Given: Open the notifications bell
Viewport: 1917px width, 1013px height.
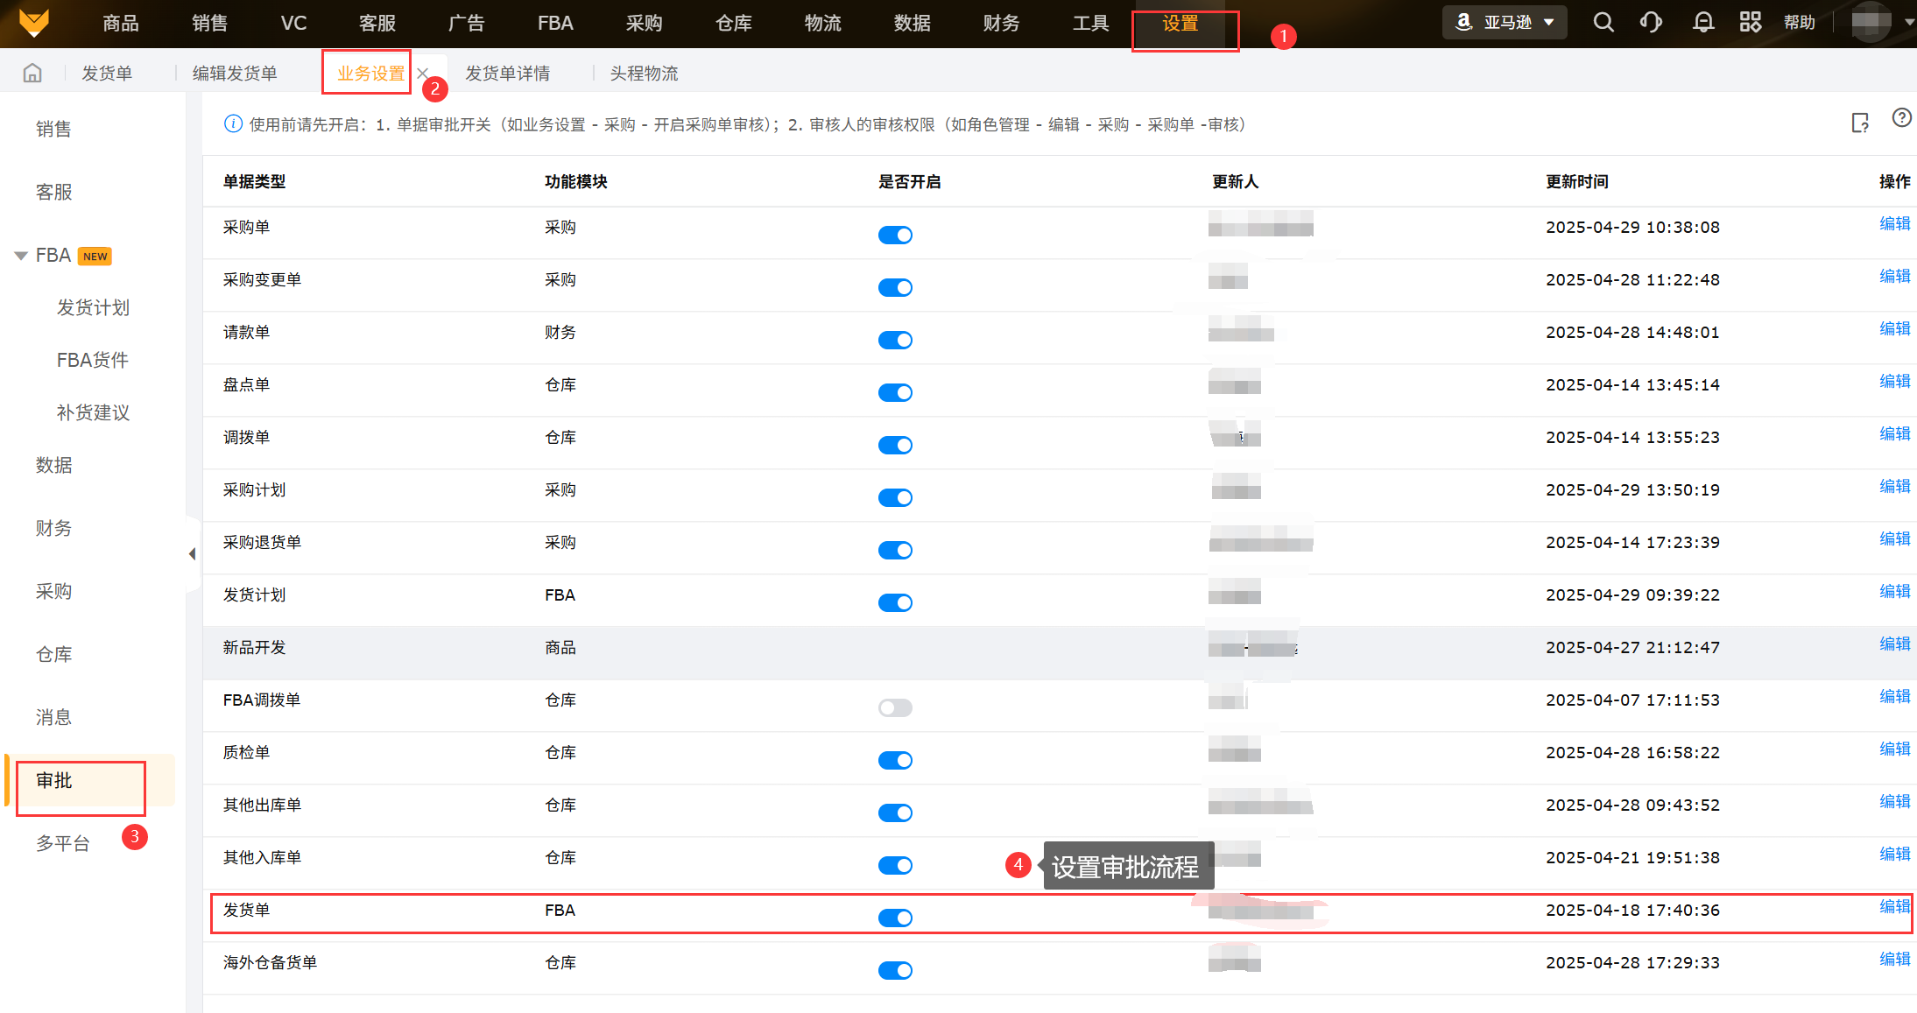Looking at the screenshot, I should pyautogui.click(x=1702, y=23).
